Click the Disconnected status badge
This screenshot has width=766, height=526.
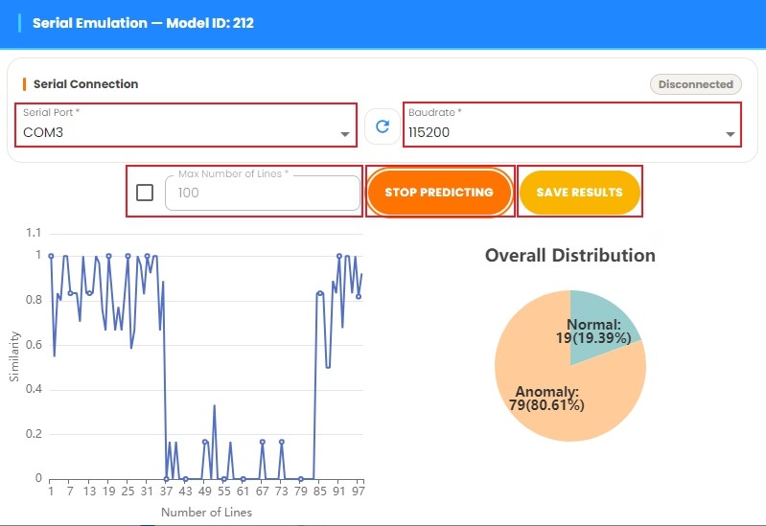pyautogui.click(x=696, y=84)
